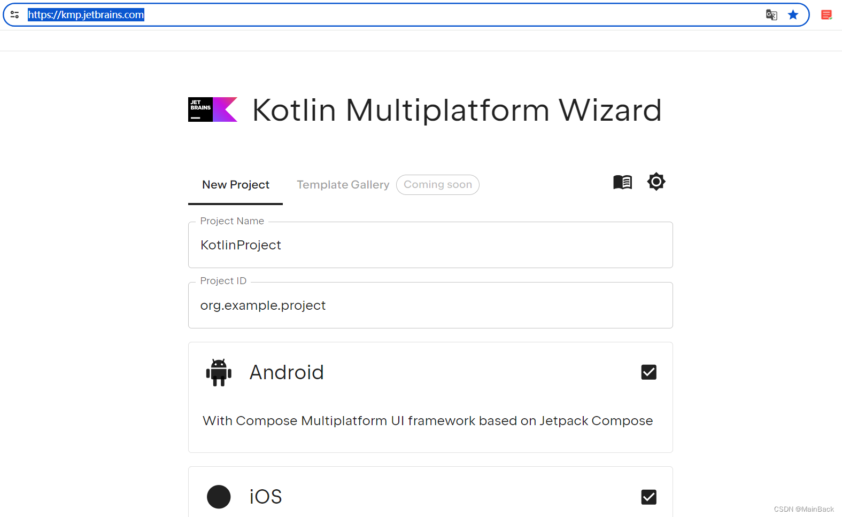Image resolution: width=842 pixels, height=517 pixels.
Task: Click the Project ID label
Action: pos(223,281)
